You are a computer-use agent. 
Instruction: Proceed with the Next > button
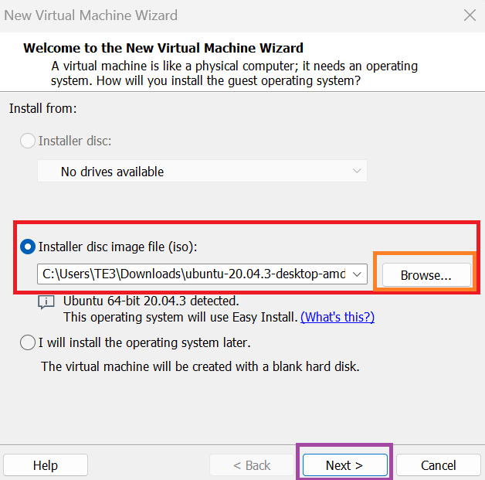pos(345,465)
